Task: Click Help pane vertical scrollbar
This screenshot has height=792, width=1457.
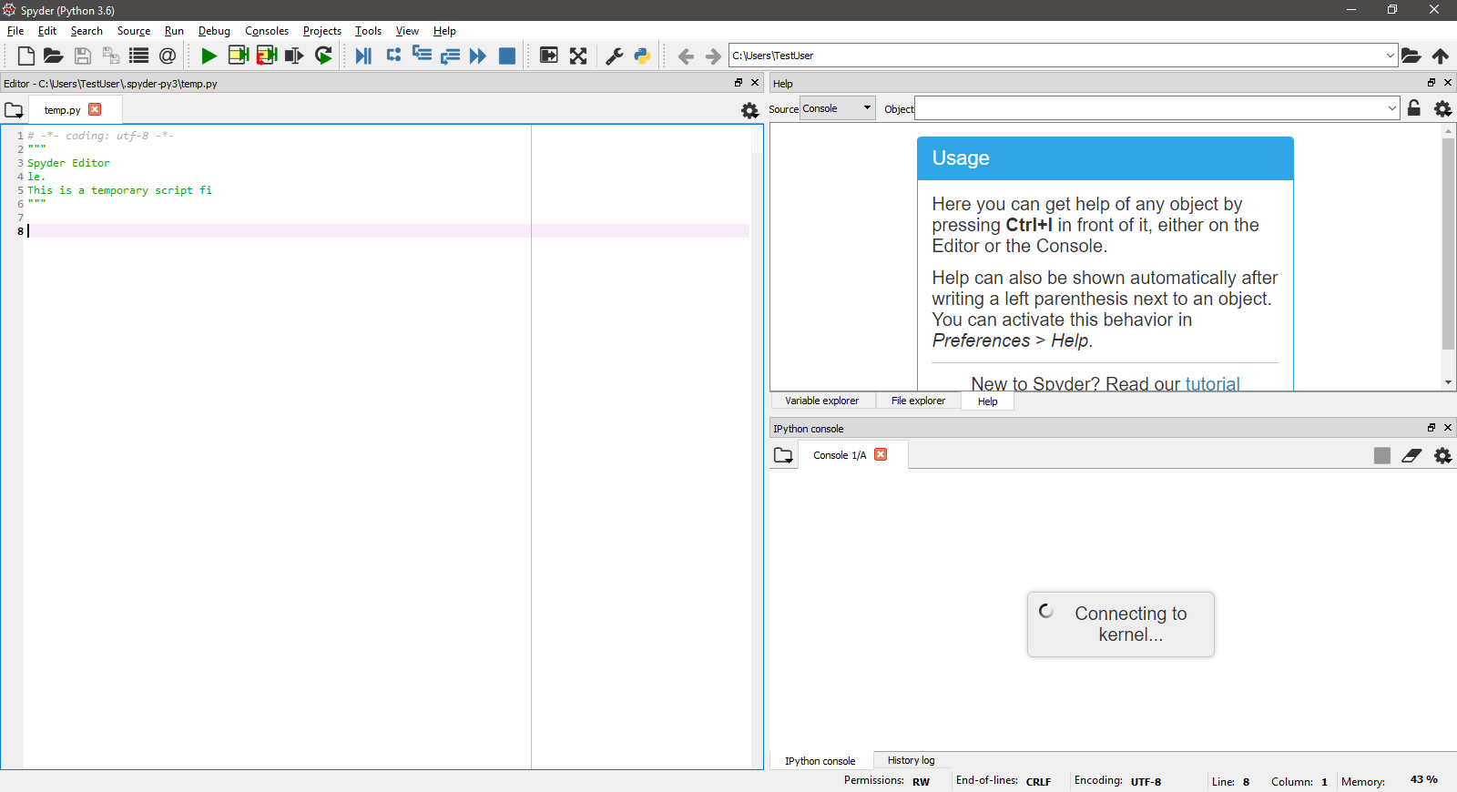Action: pyautogui.click(x=1448, y=243)
